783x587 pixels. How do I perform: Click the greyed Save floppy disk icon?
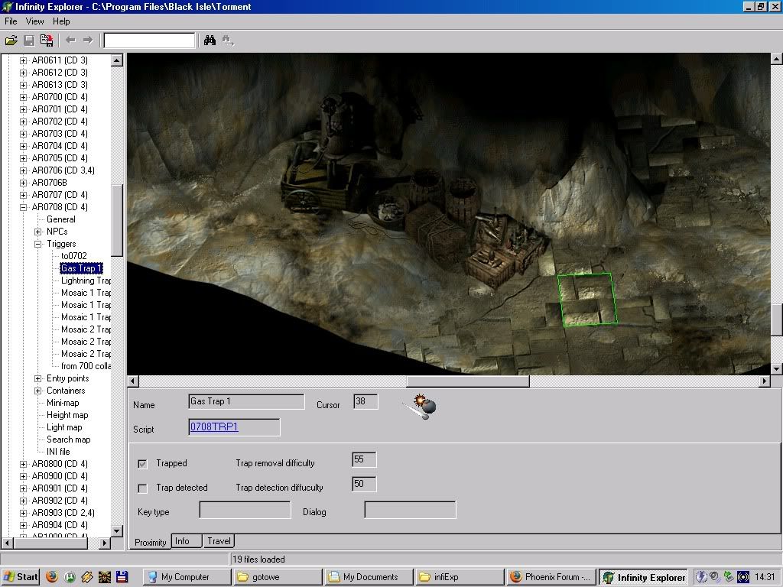(30, 41)
